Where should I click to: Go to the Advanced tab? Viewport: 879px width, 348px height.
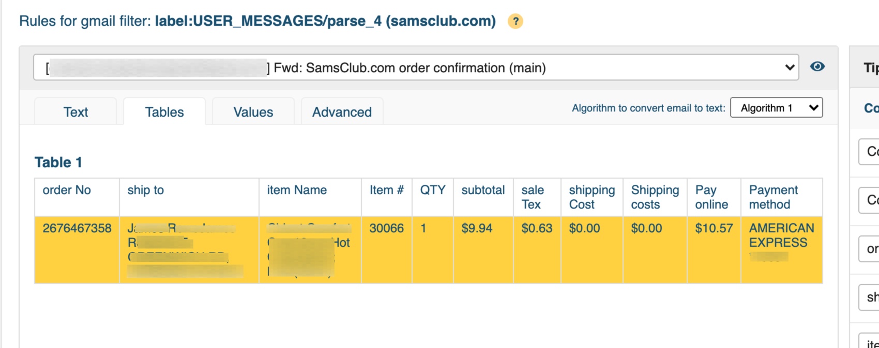pos(342,112)
